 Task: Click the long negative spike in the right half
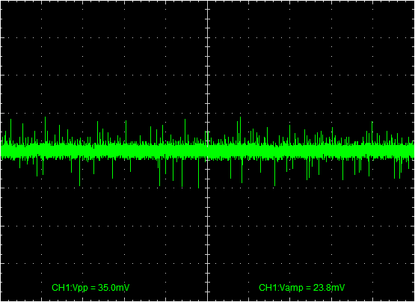pos(274,171)
